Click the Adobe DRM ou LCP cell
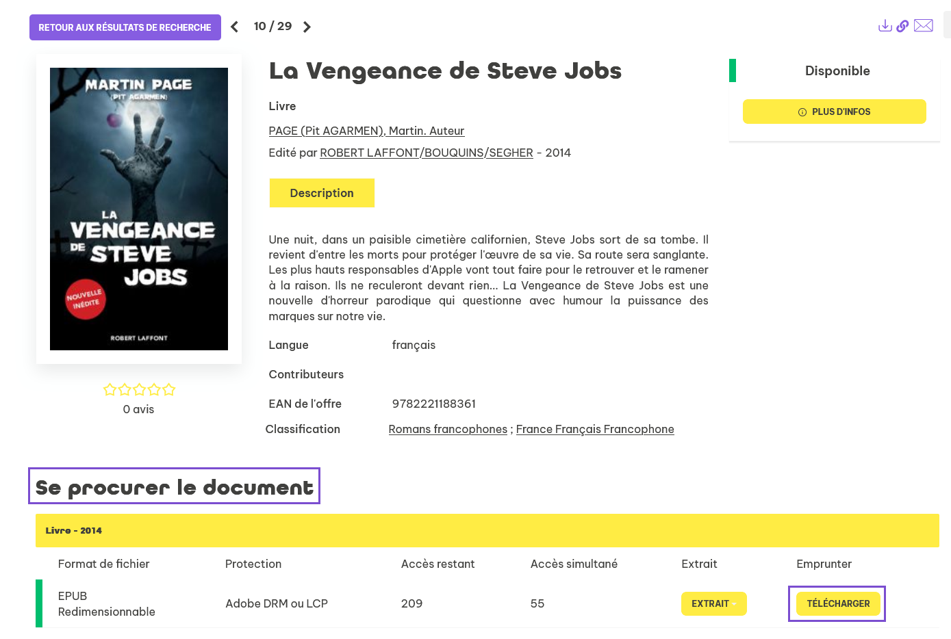 [277, 603]
